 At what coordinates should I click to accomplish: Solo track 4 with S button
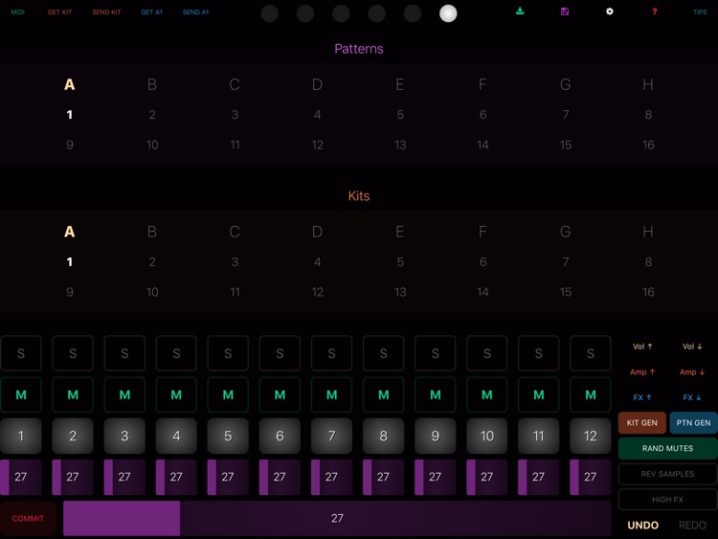coord(176,353)
